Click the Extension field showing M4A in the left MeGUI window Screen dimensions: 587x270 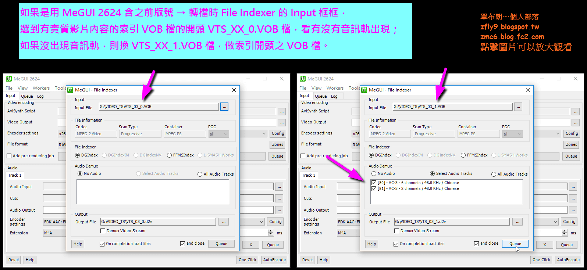[x=54, y=233]
